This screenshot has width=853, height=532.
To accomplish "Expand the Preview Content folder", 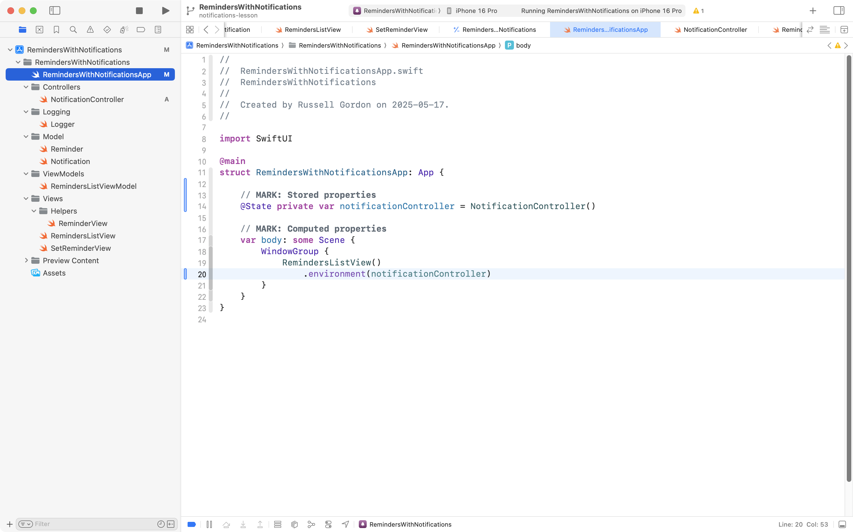I will (26, 260).
